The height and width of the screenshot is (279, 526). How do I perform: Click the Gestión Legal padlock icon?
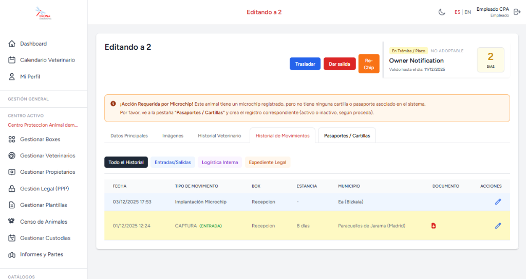[12, 189]
